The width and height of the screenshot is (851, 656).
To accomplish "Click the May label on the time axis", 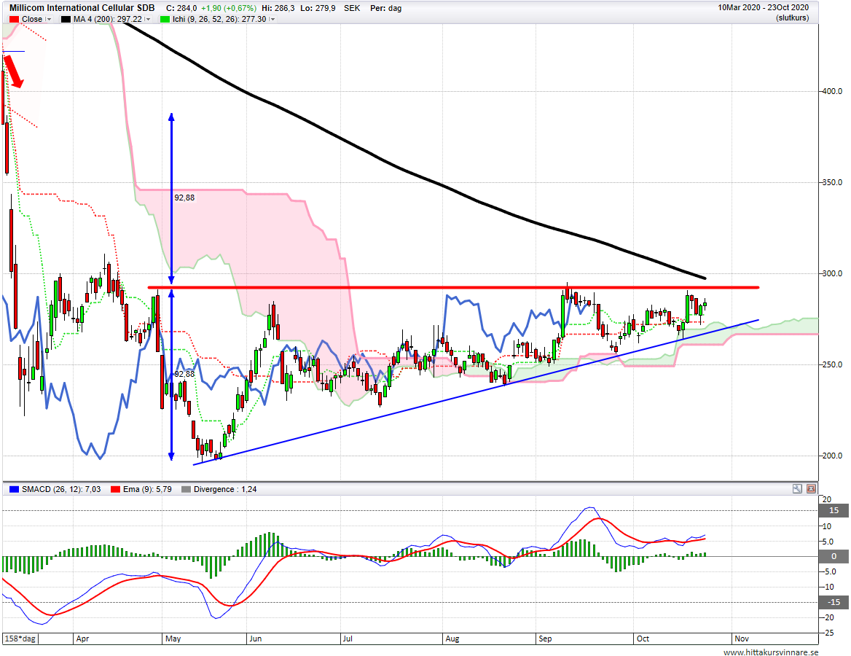I will click(x=173, y=639).
